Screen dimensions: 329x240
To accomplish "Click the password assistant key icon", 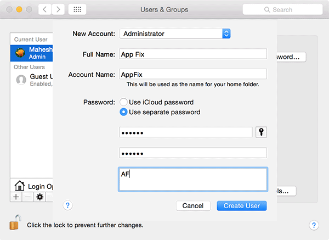I will [261, 132].
